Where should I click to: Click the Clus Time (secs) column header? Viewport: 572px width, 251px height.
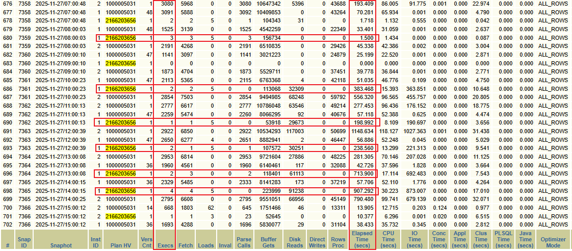click(x=480, y=239)
